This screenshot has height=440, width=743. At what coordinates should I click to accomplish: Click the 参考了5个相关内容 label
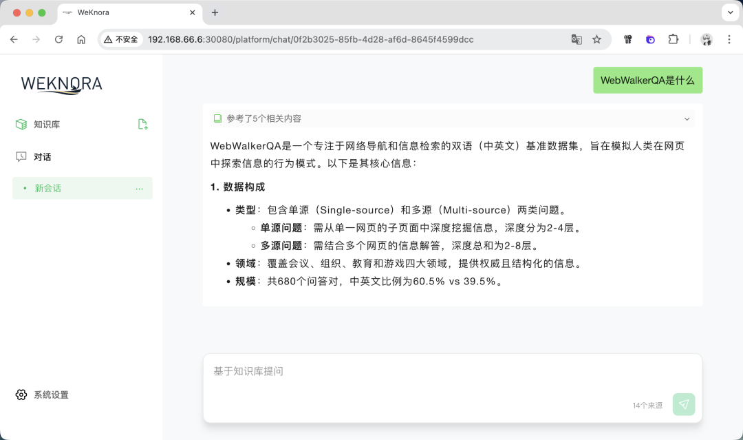pyautogui.click(x=264, y=118)
